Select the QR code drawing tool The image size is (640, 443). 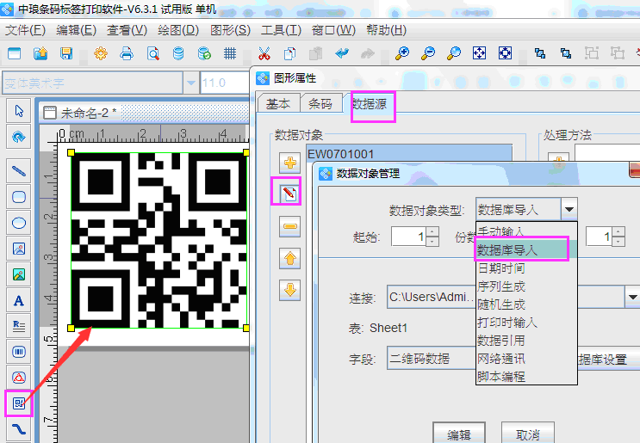pos(18,402)
